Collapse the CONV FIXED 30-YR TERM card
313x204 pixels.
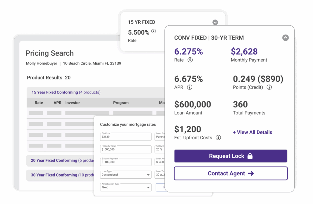tap(285, 38)
